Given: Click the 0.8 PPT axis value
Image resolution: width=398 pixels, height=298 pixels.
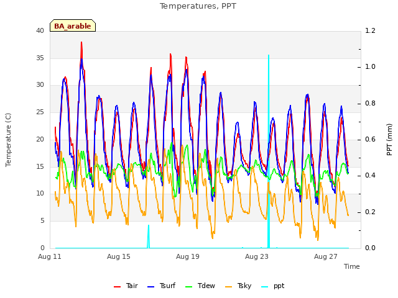Looking at the screenshot, I should pyautogui.click(x=370, y=104).
